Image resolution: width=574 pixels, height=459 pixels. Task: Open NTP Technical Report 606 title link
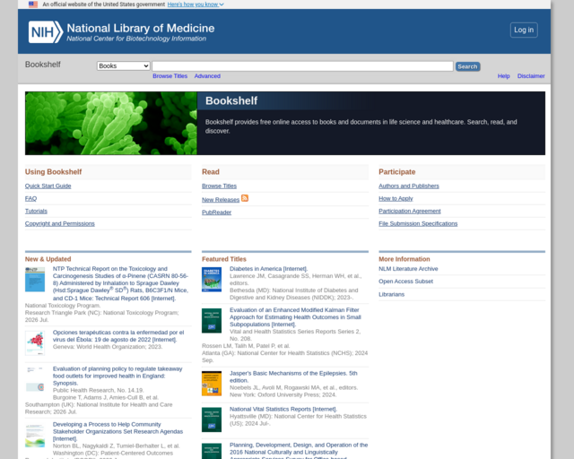120,283
